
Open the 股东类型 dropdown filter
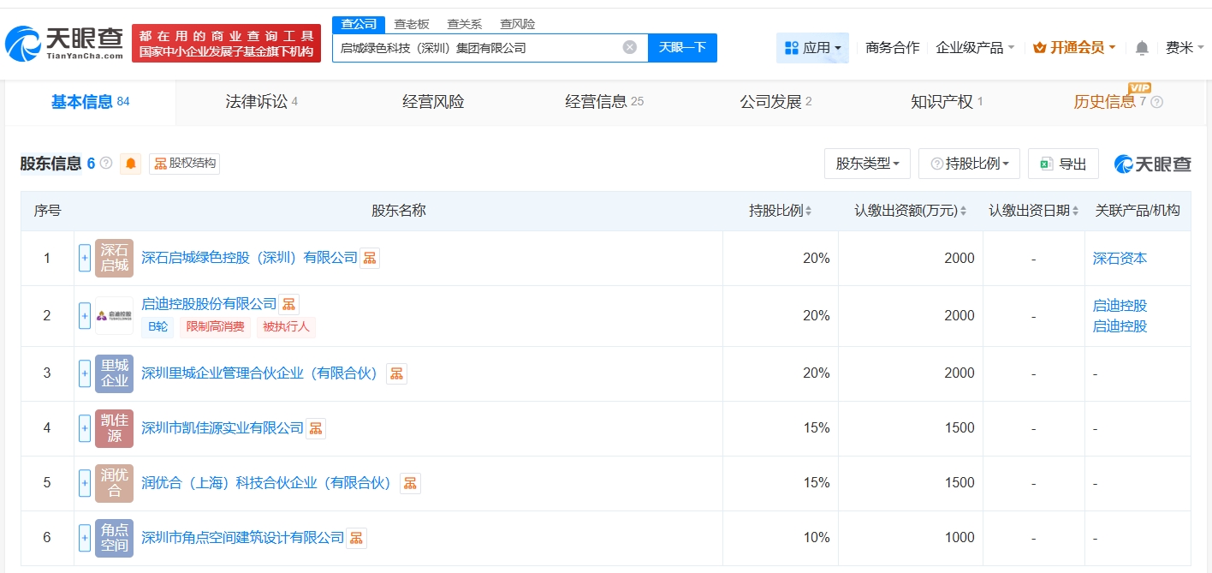(867, 164)
